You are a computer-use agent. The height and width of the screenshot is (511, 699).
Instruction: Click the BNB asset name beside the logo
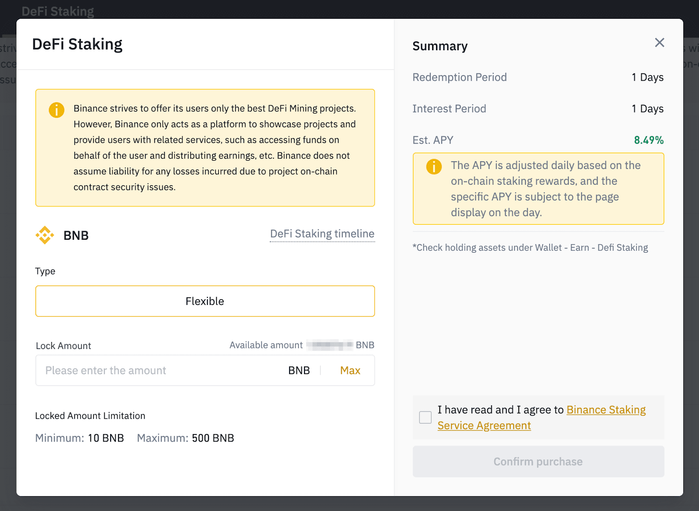click(x=76, y=235)
